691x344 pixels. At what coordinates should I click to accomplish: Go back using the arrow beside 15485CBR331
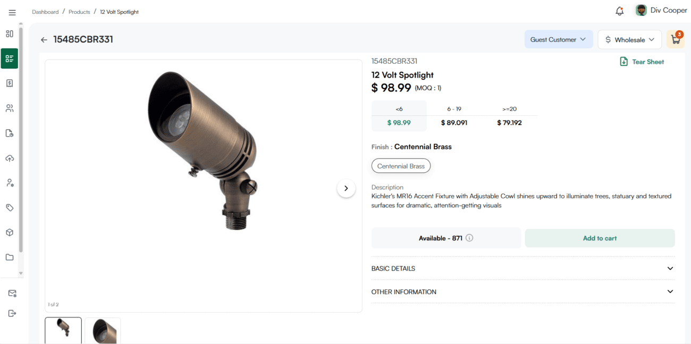coord(44,40)
